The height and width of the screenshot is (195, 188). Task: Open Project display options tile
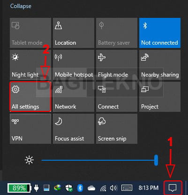pos(160,97)
